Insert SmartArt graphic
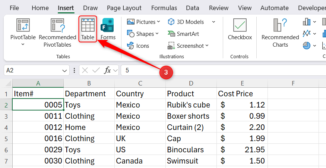 tap(183, 34)
